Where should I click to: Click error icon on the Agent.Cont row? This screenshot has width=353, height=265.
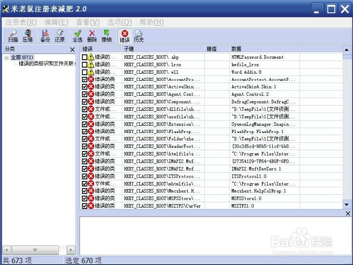coord(91,94)
